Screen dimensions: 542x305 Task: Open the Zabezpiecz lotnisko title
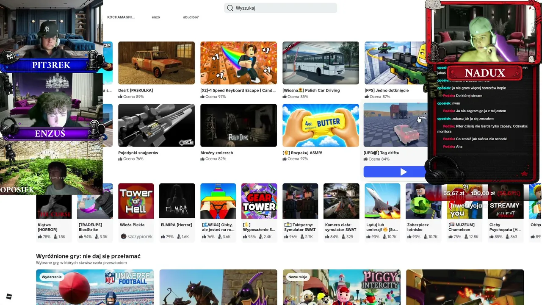pos(418,227)
